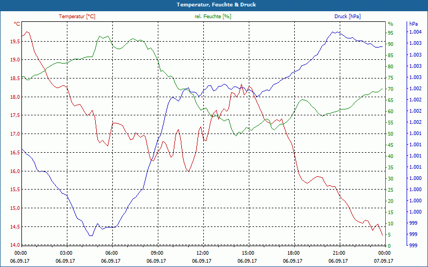428x267 pixels.
Task: Click the green '5' humidity axis value
Action: [x=389, y=235]
